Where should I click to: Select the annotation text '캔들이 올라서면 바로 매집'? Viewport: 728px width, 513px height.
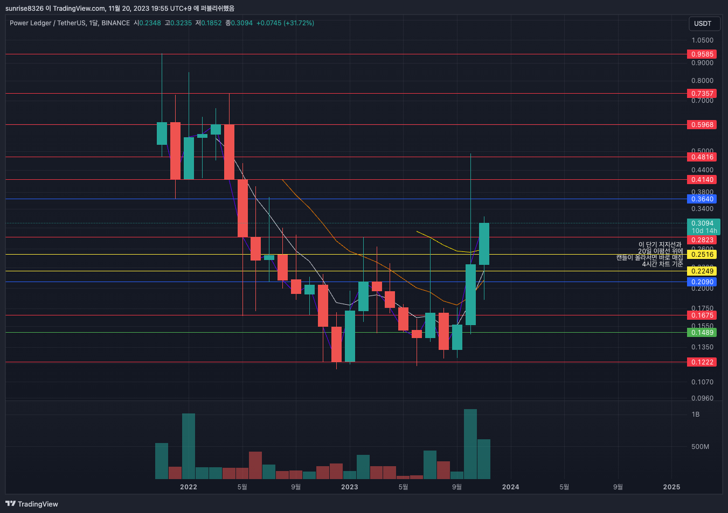[x=650, y=258]
